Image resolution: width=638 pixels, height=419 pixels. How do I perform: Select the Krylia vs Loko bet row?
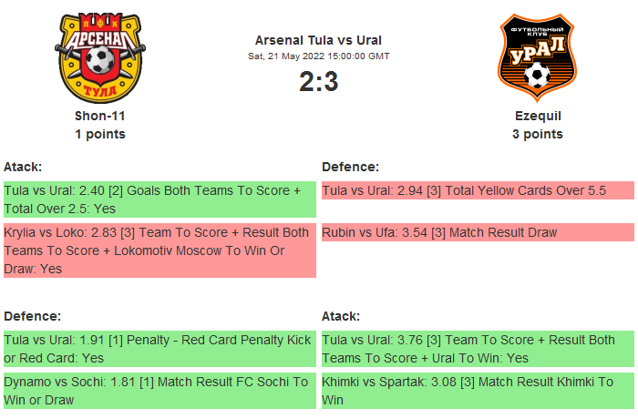[x=159, y=250]
